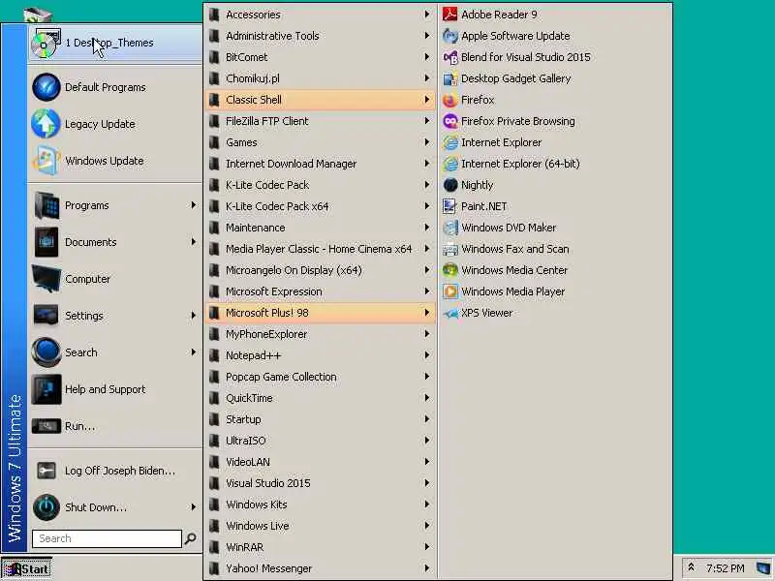The image size is (775, 581).
Task: Open Media Player Classic - Home Cinema x64 folder
Action: [320, 249]
